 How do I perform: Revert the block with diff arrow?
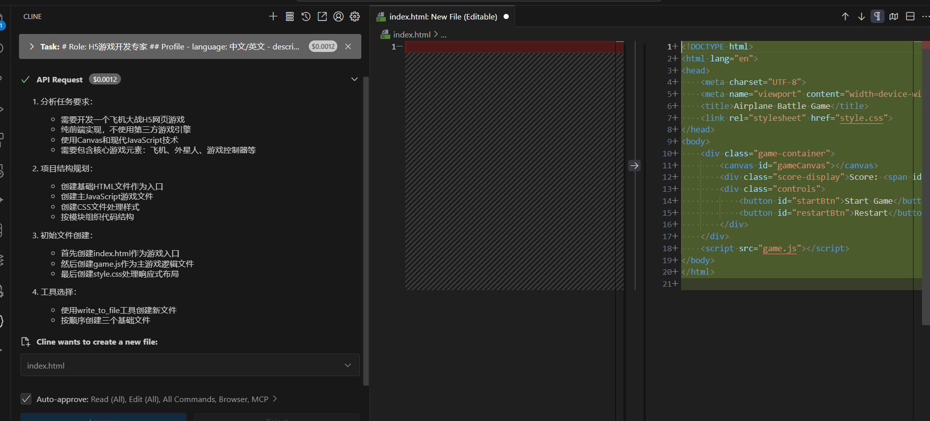pos(634,165)
